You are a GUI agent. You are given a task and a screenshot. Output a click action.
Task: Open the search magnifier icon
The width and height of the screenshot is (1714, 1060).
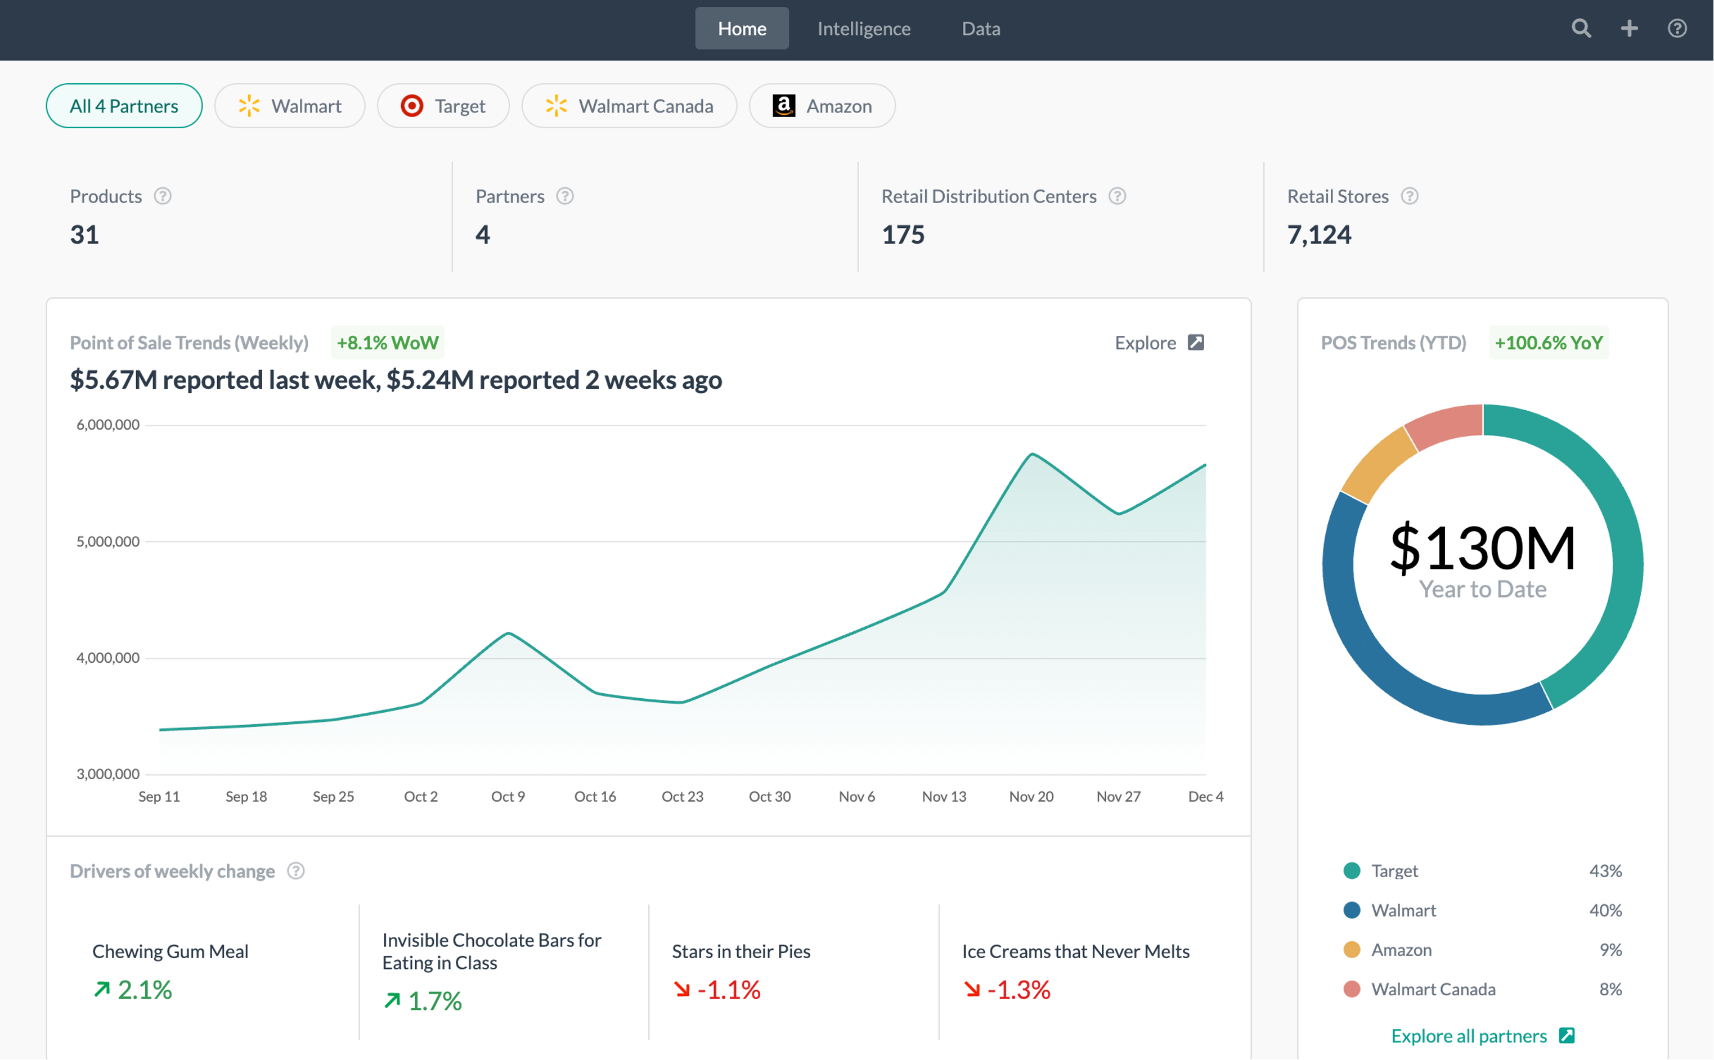click(x=1581, y=28)
